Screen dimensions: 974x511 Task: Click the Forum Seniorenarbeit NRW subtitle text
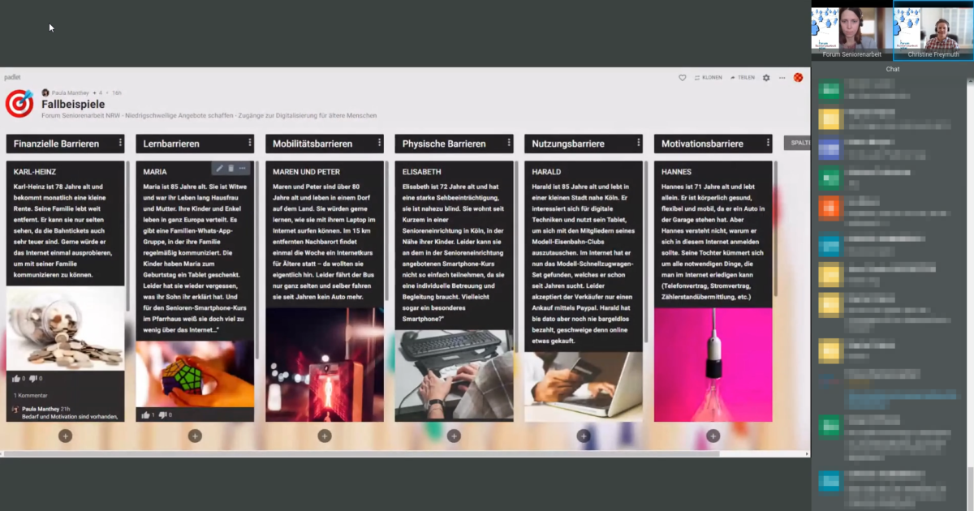tap(209, 116)
